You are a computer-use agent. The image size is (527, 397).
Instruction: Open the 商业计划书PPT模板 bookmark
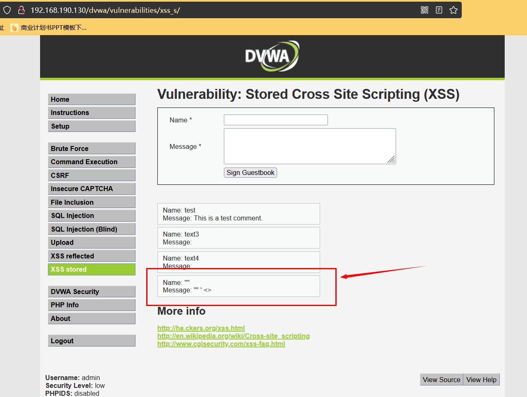tap(49, 28)
